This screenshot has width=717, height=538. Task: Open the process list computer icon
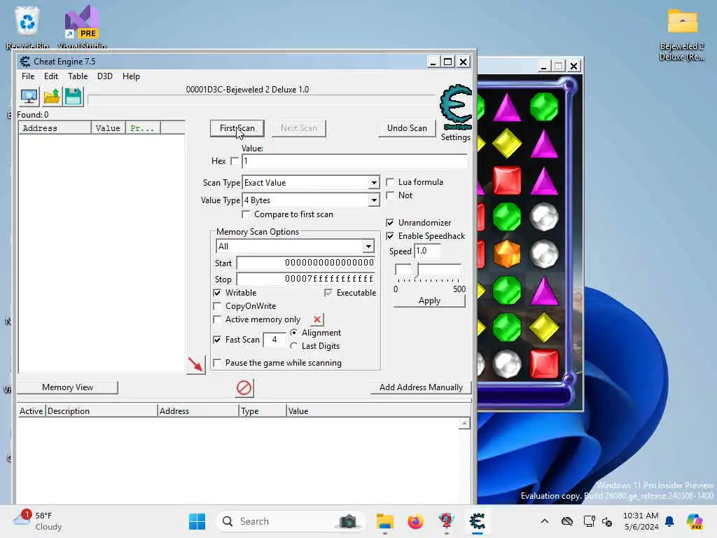[29, 97]
